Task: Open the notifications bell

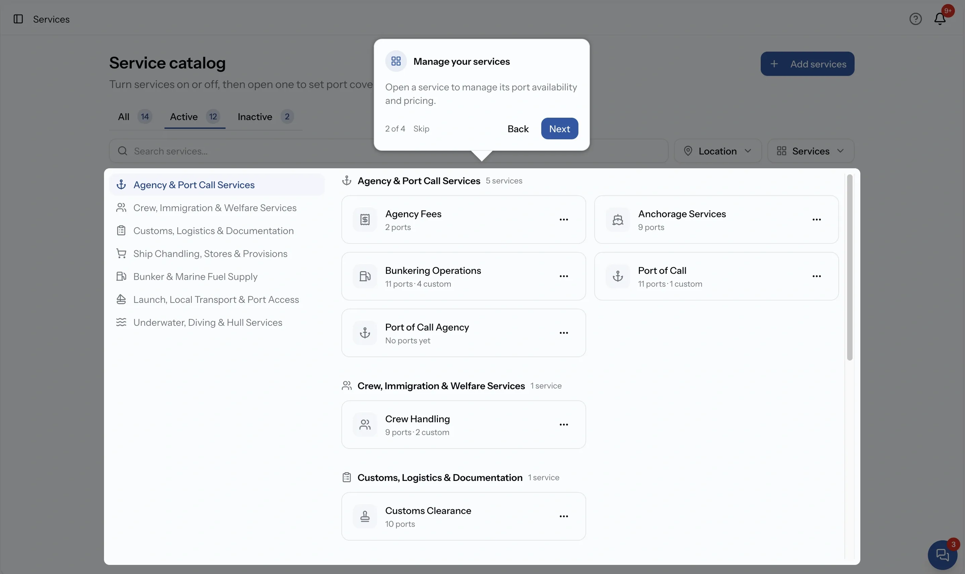Action: (940, 19)
